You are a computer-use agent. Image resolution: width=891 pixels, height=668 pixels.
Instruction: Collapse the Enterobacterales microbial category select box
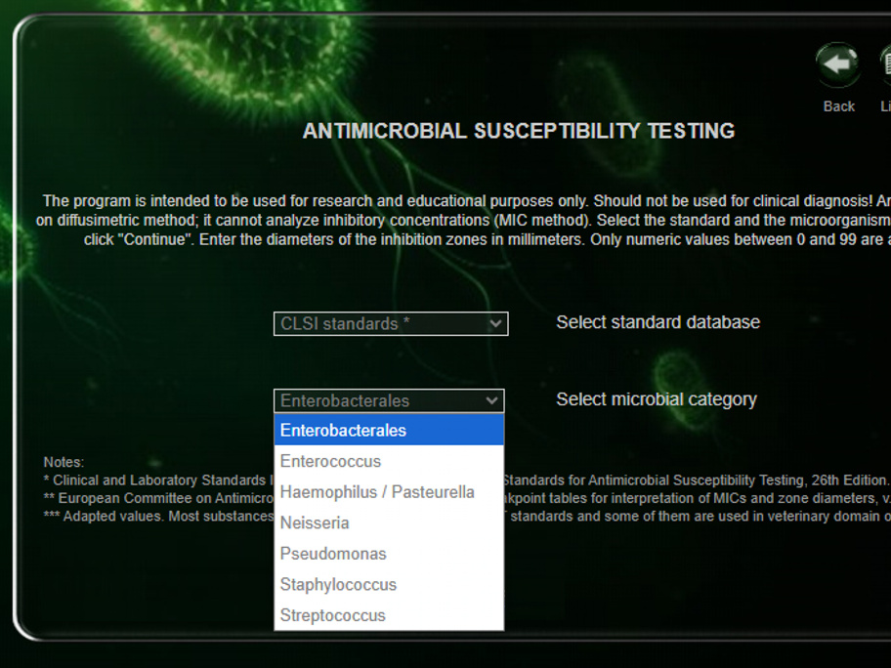click(x=389, y=400)
